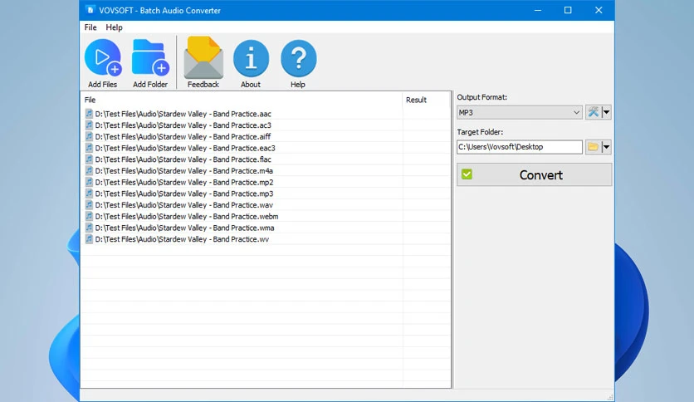This screenshot has height=402, width=694.
Task: Open the output format settings tools icon
Action: (593, 112)
